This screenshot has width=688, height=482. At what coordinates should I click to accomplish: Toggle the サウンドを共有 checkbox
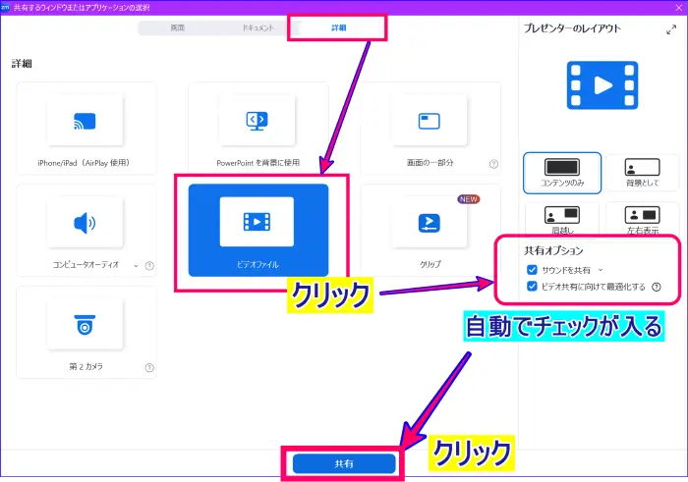pos(532,270)
